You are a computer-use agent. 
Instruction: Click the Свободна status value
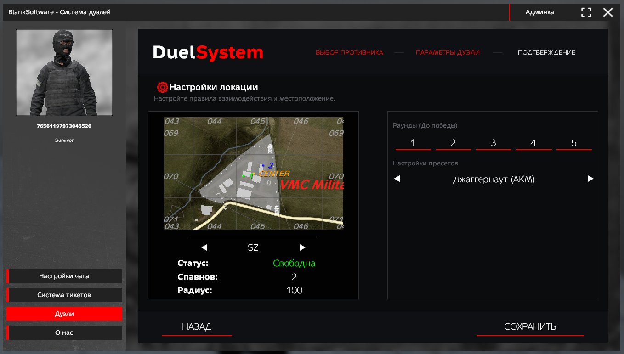click(x=294, y=264)
